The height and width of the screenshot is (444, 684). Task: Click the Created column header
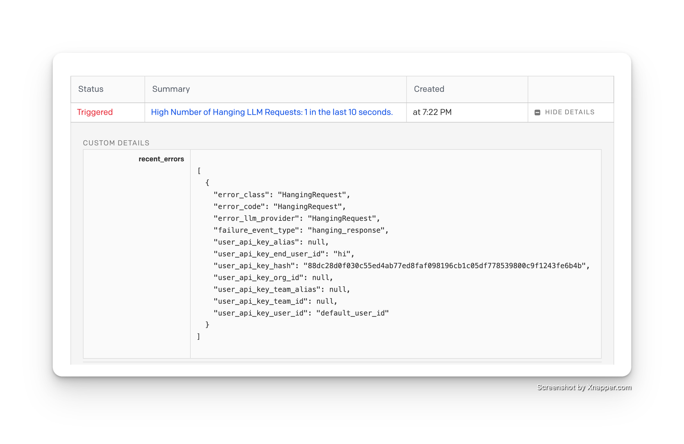click(x=429, y=89)
